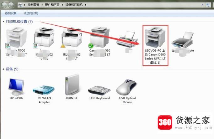This screenshot has height=139, width=214.
Task: Open the address bar history dropdown
Action: tap(202, 5)
